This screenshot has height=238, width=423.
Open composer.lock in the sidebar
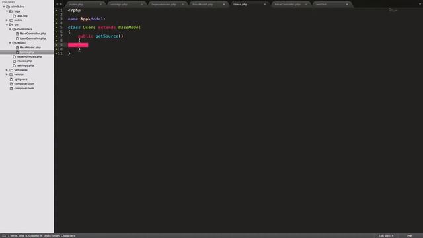coord(24,88)
